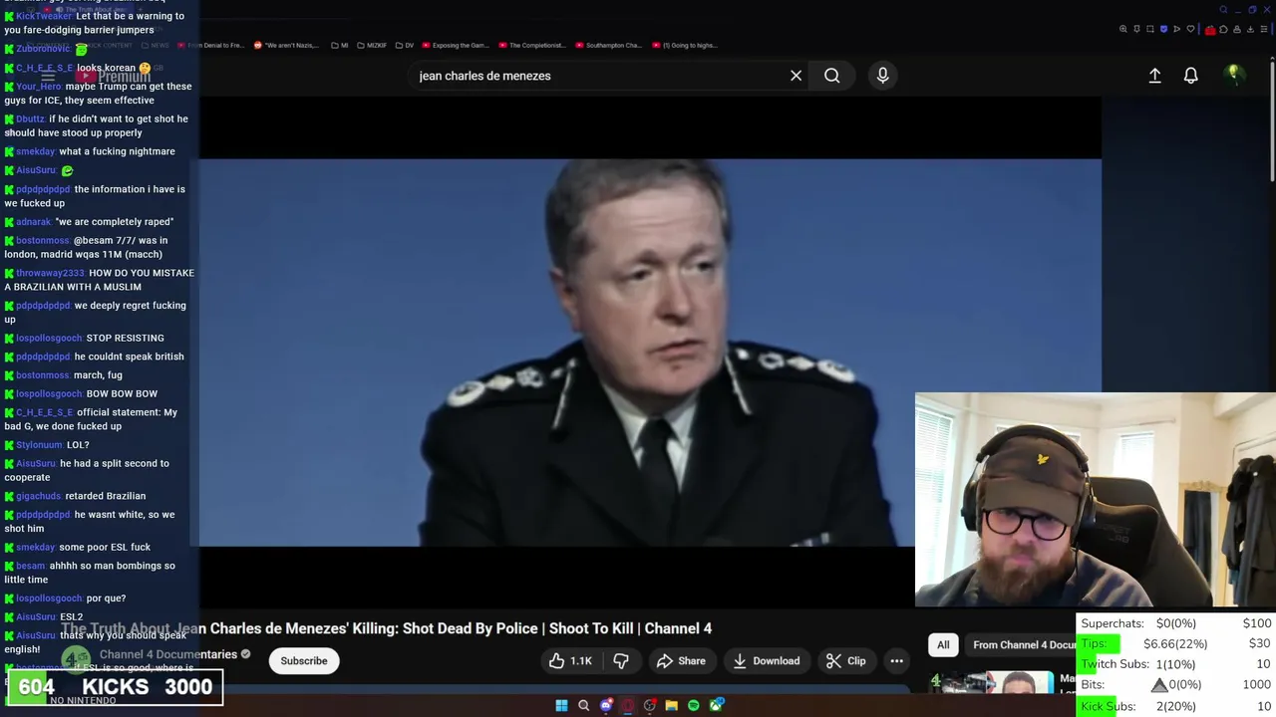
Task: Click the 'Tips:' goal row in overlay
Action: [x=1176, y=644]
